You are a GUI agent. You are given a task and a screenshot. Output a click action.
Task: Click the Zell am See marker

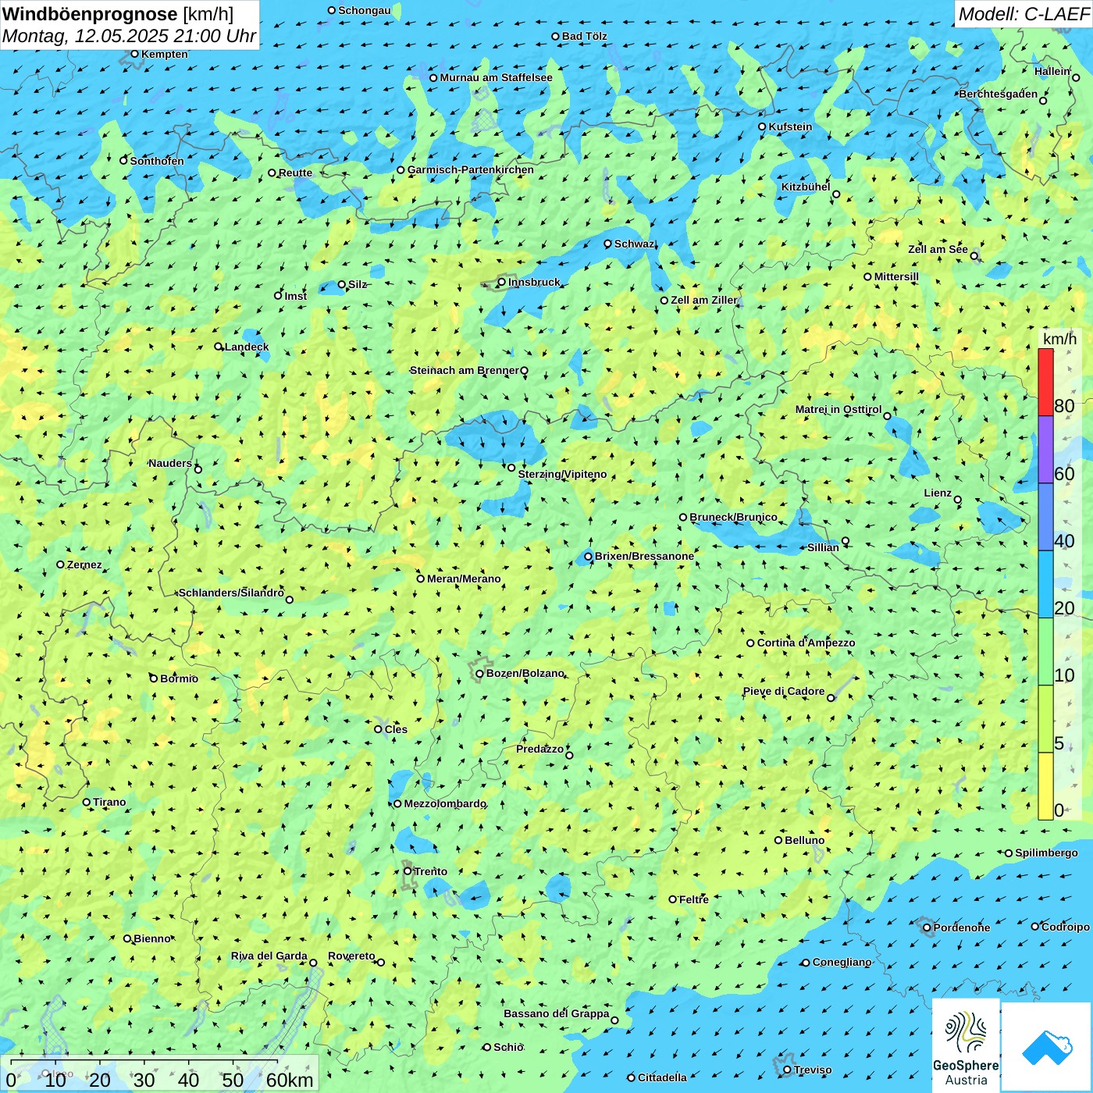(x=974, y=256)
